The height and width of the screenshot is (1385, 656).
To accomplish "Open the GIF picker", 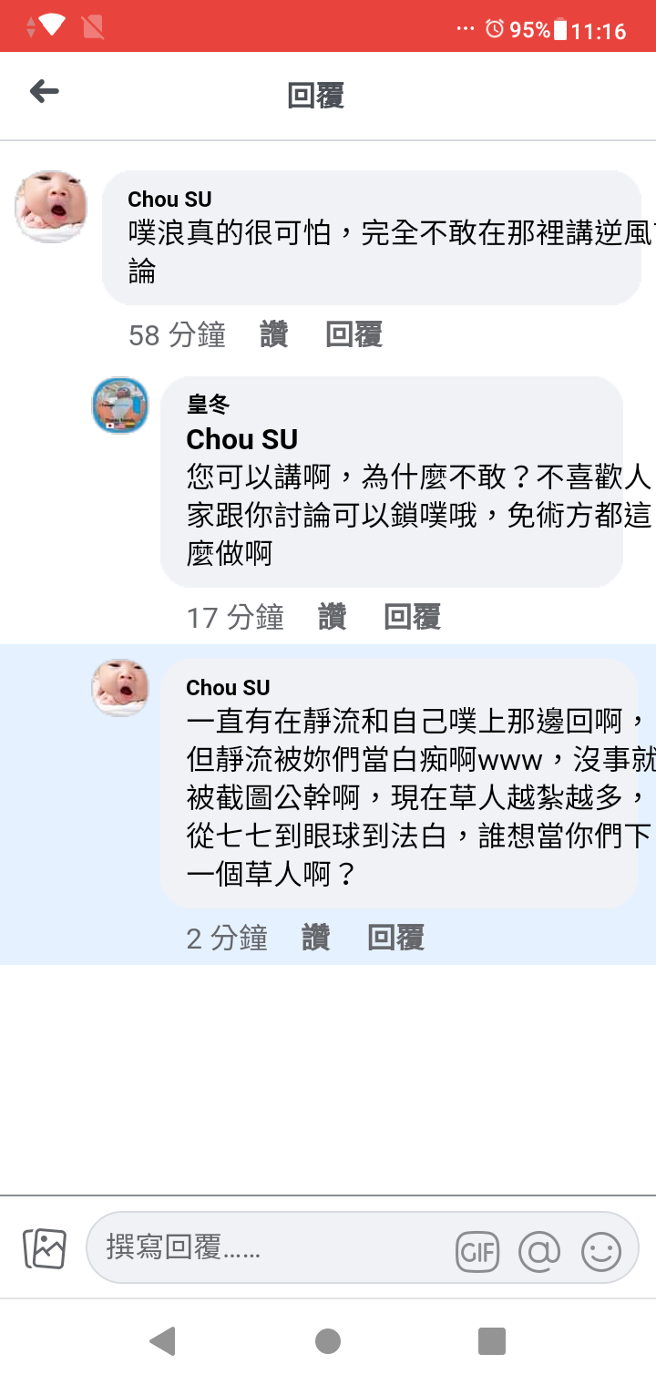I will click(x=477, y=1253).
